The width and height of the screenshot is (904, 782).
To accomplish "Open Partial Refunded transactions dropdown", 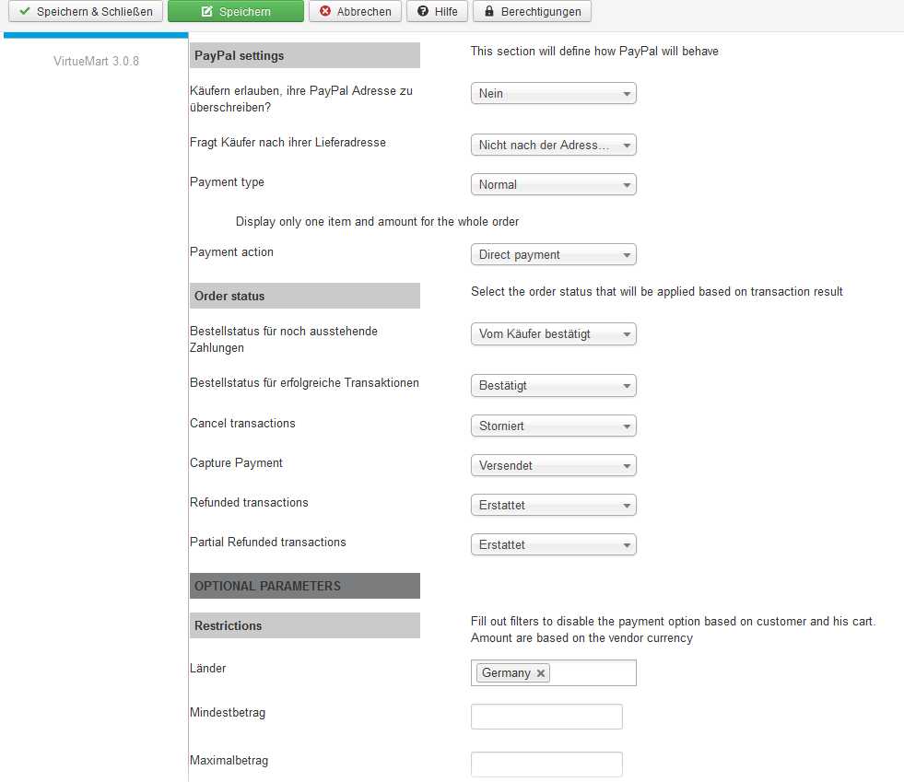I will [553, 545].
